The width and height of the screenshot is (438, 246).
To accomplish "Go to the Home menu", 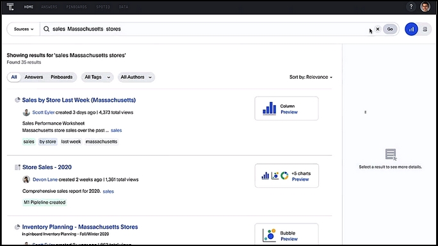I will [x=28, y=6].
